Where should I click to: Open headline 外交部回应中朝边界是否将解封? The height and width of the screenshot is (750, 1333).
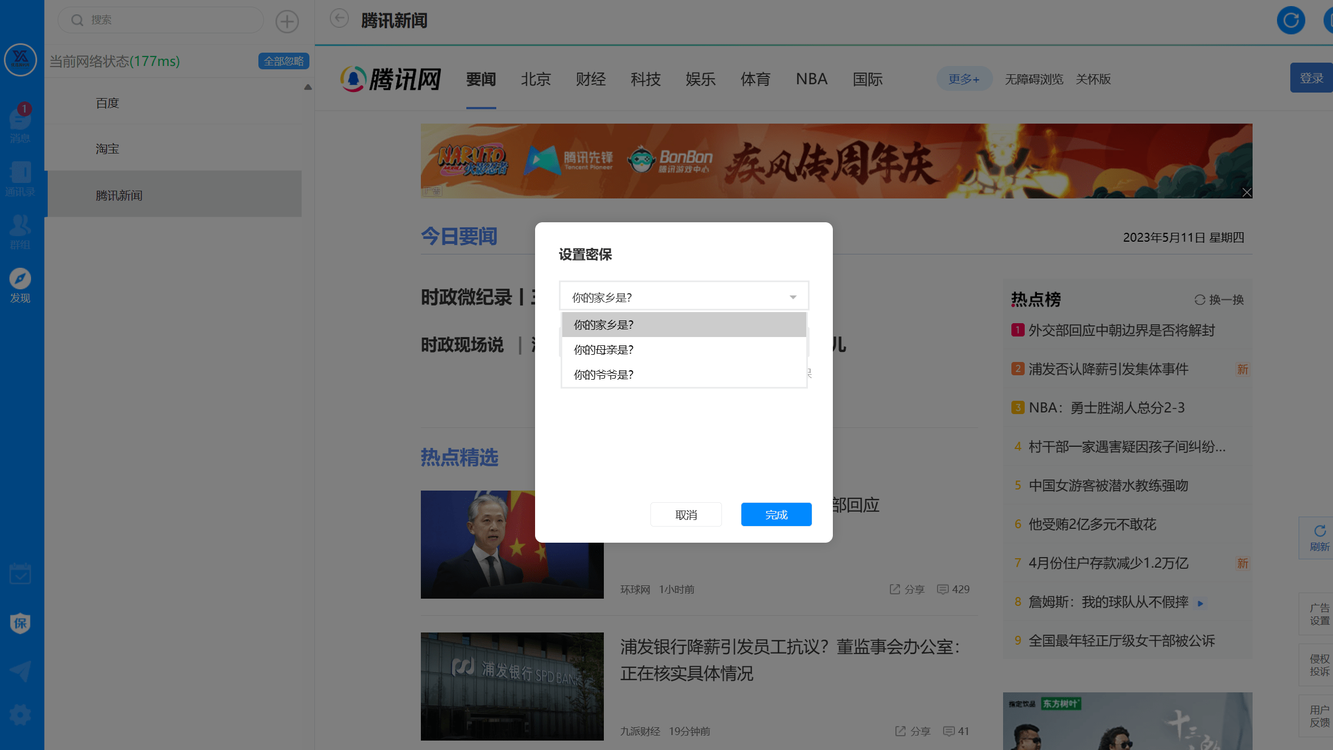click(1122, 330)
